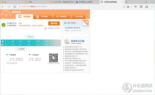
Task: Open FAQ 为何不同时间的测试结果有差异
Action: tap(76, 61)
